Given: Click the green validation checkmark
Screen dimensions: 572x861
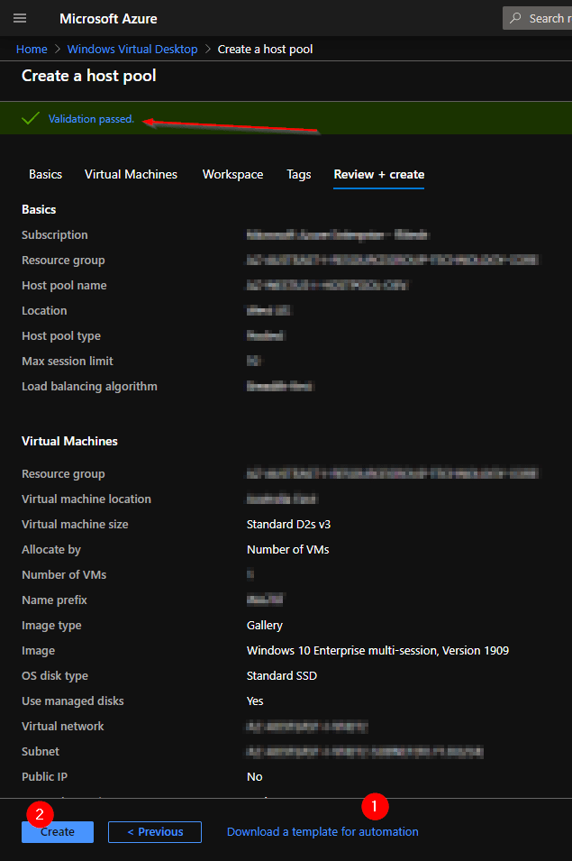Looking at the screenshot, I should click(x=29, y=118).
